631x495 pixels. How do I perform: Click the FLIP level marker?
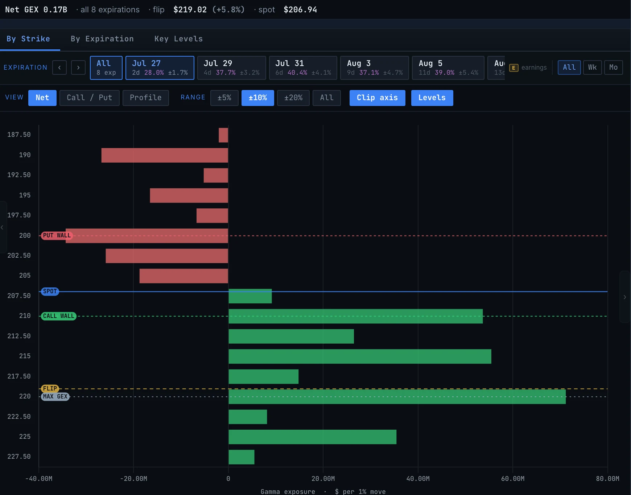pos(50,389)
